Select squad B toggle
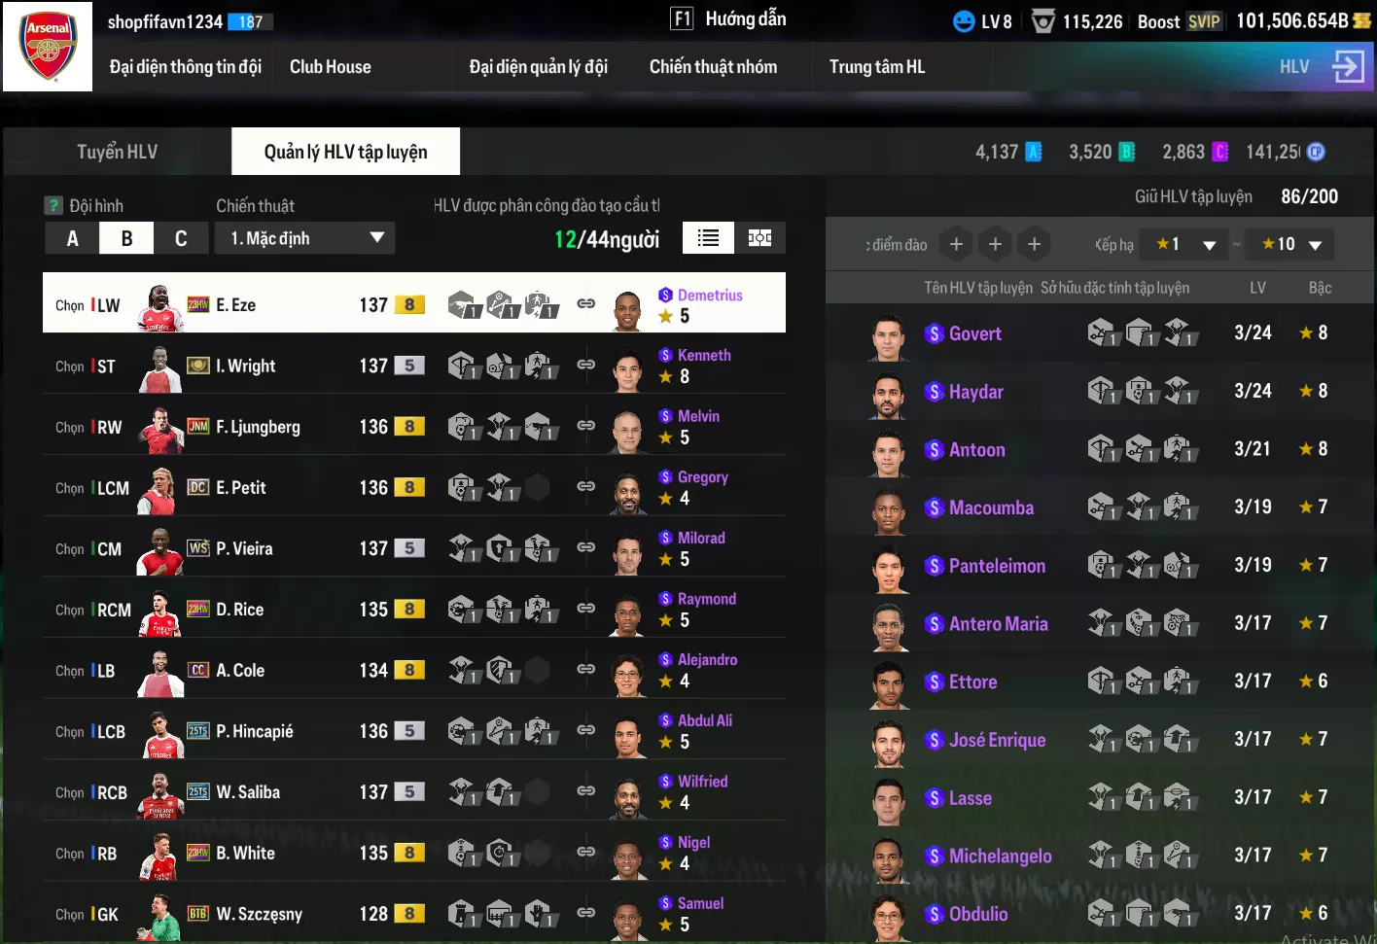Viewport: 1377px width, 944px height. click(x=126, y=238)
